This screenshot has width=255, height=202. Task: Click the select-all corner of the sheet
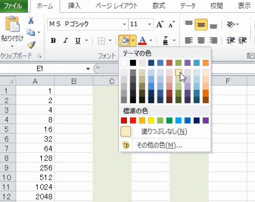(8, 81)
